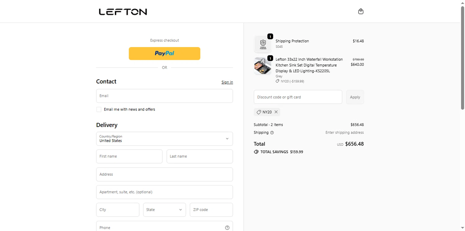Click the tag icon on the NY20 chip
Screen dimensions: 465x231
tap(259, 112)
